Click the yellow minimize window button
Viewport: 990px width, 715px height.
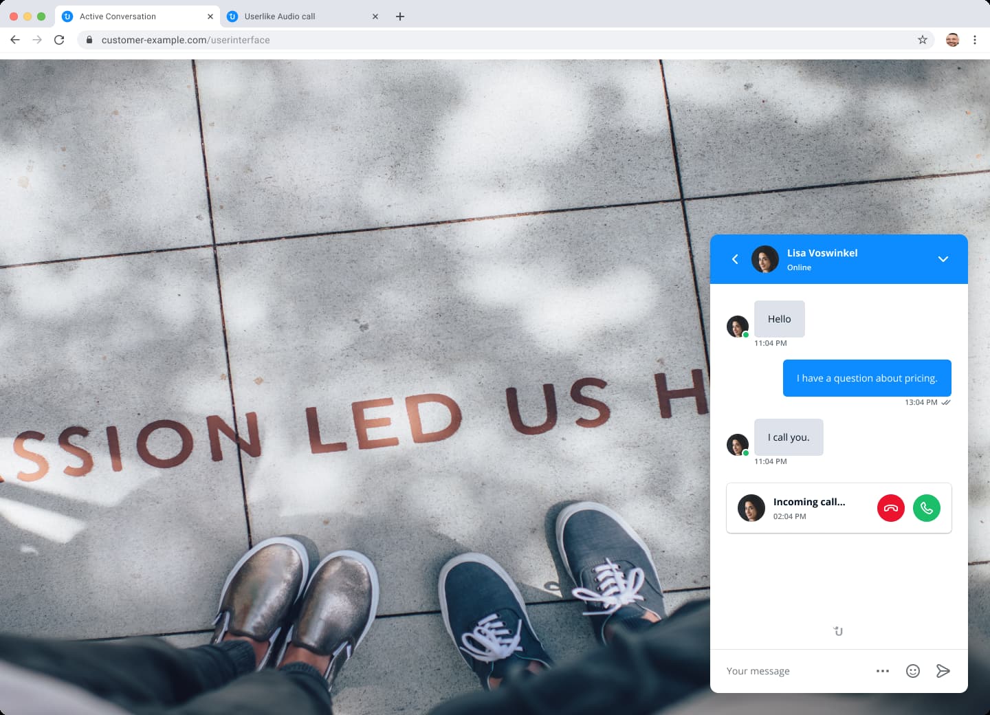click(27, 16)
